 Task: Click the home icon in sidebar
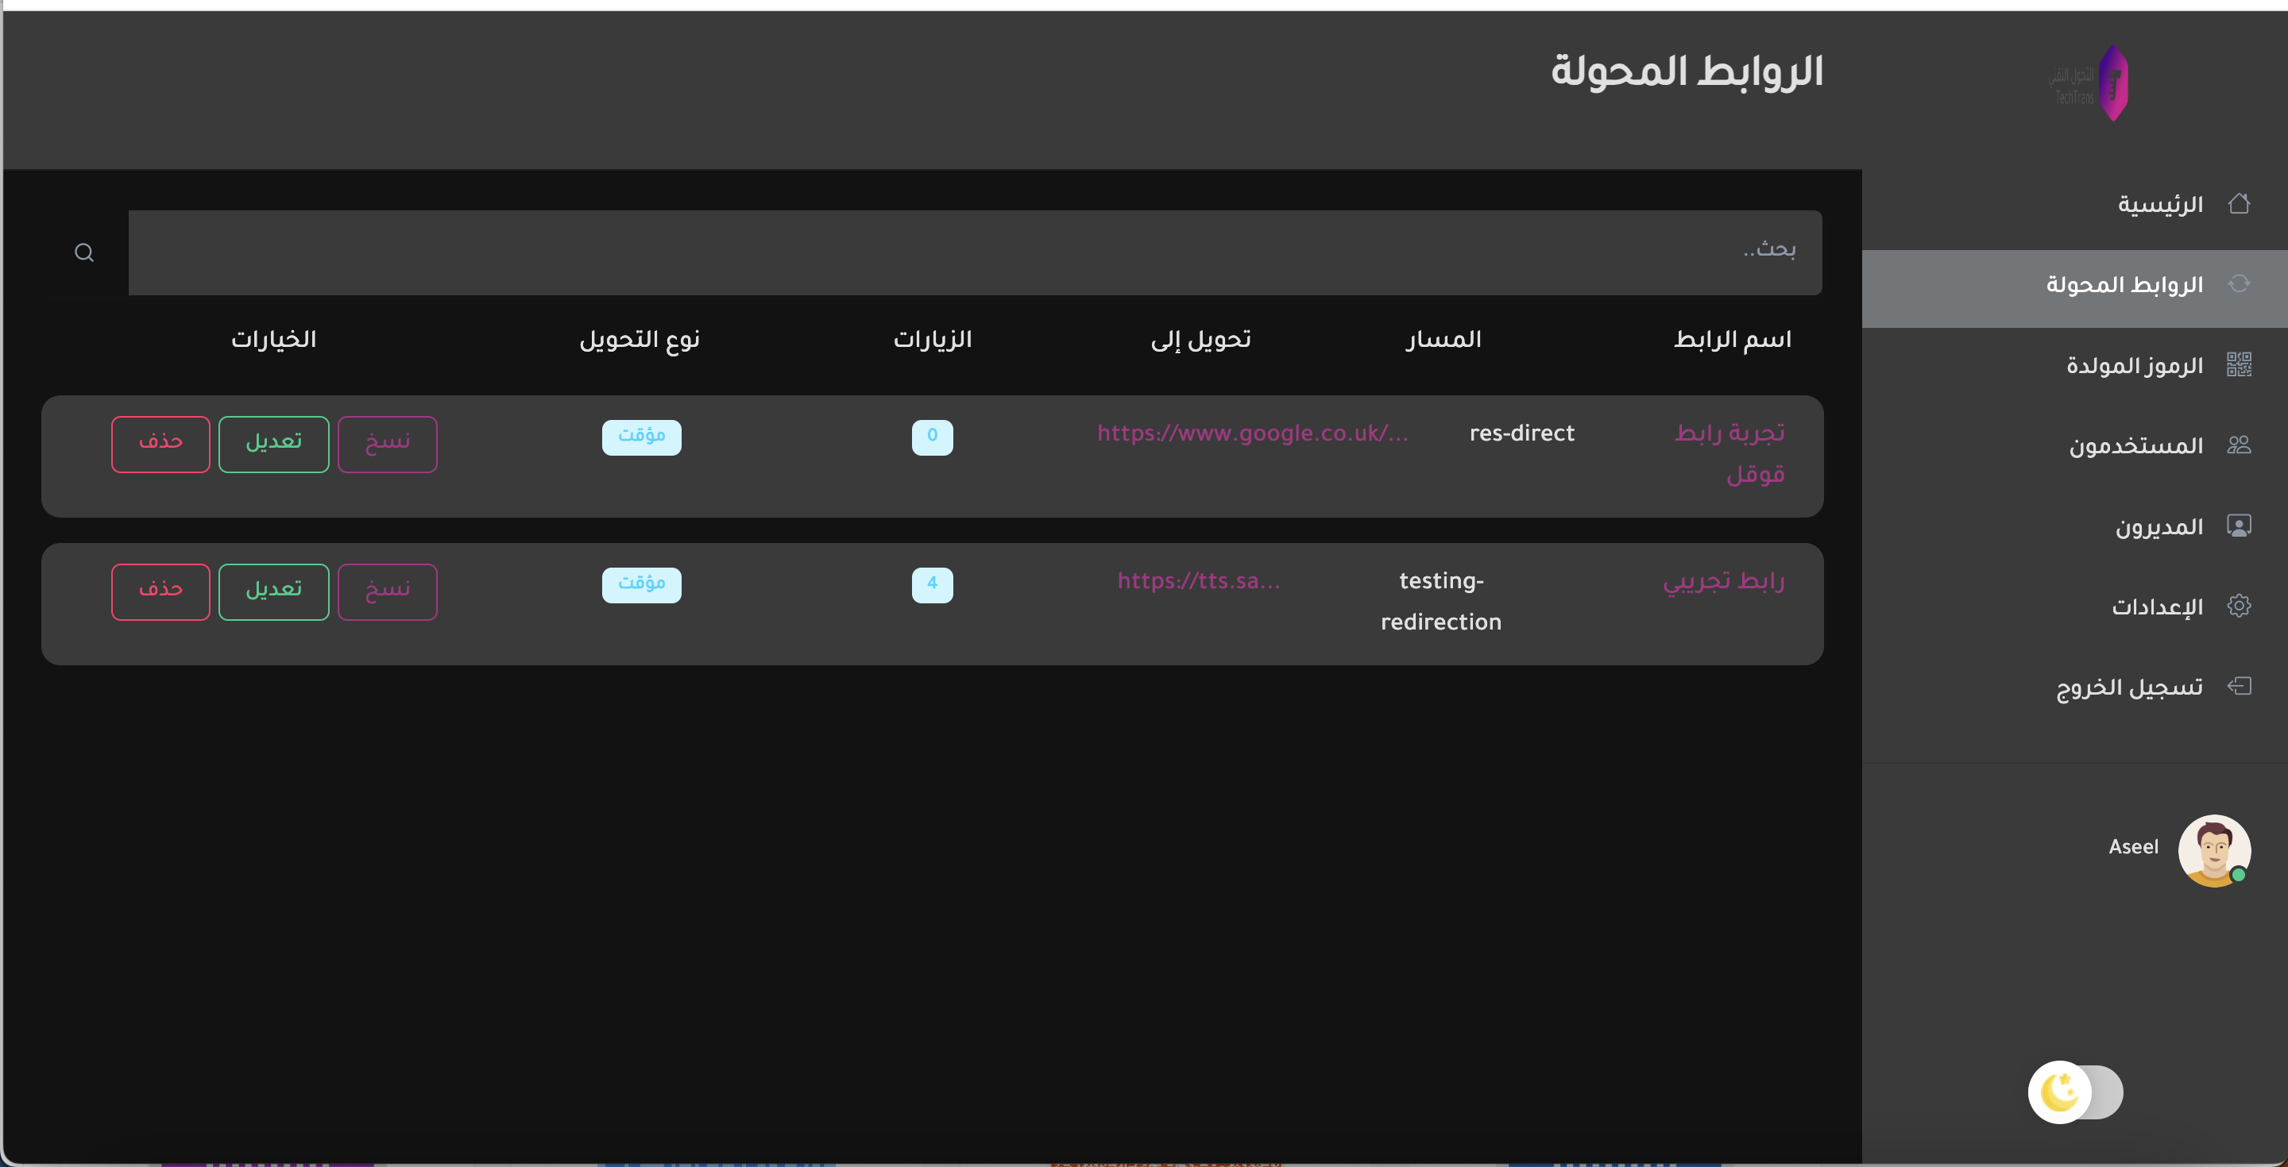[2238, 204]
